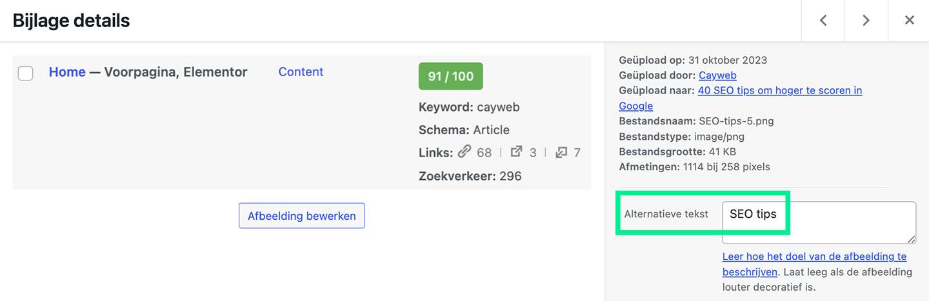This screenshot has height=301, width=929.
Task: Click the Zoekverkeer 296 value
Action: tap(510, 176)
